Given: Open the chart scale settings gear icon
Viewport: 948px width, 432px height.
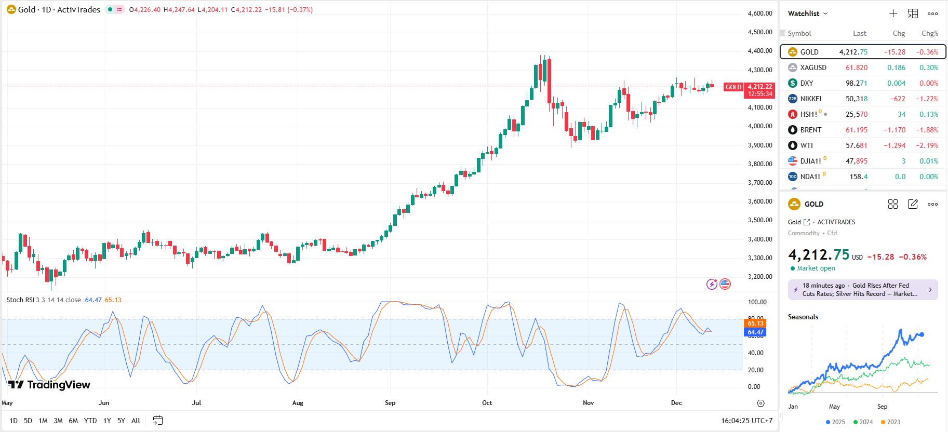Looking at the screenshot, I should pyautogui.click(x=760, y=403).
